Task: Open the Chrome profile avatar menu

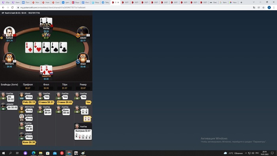Action: point(269,8)
